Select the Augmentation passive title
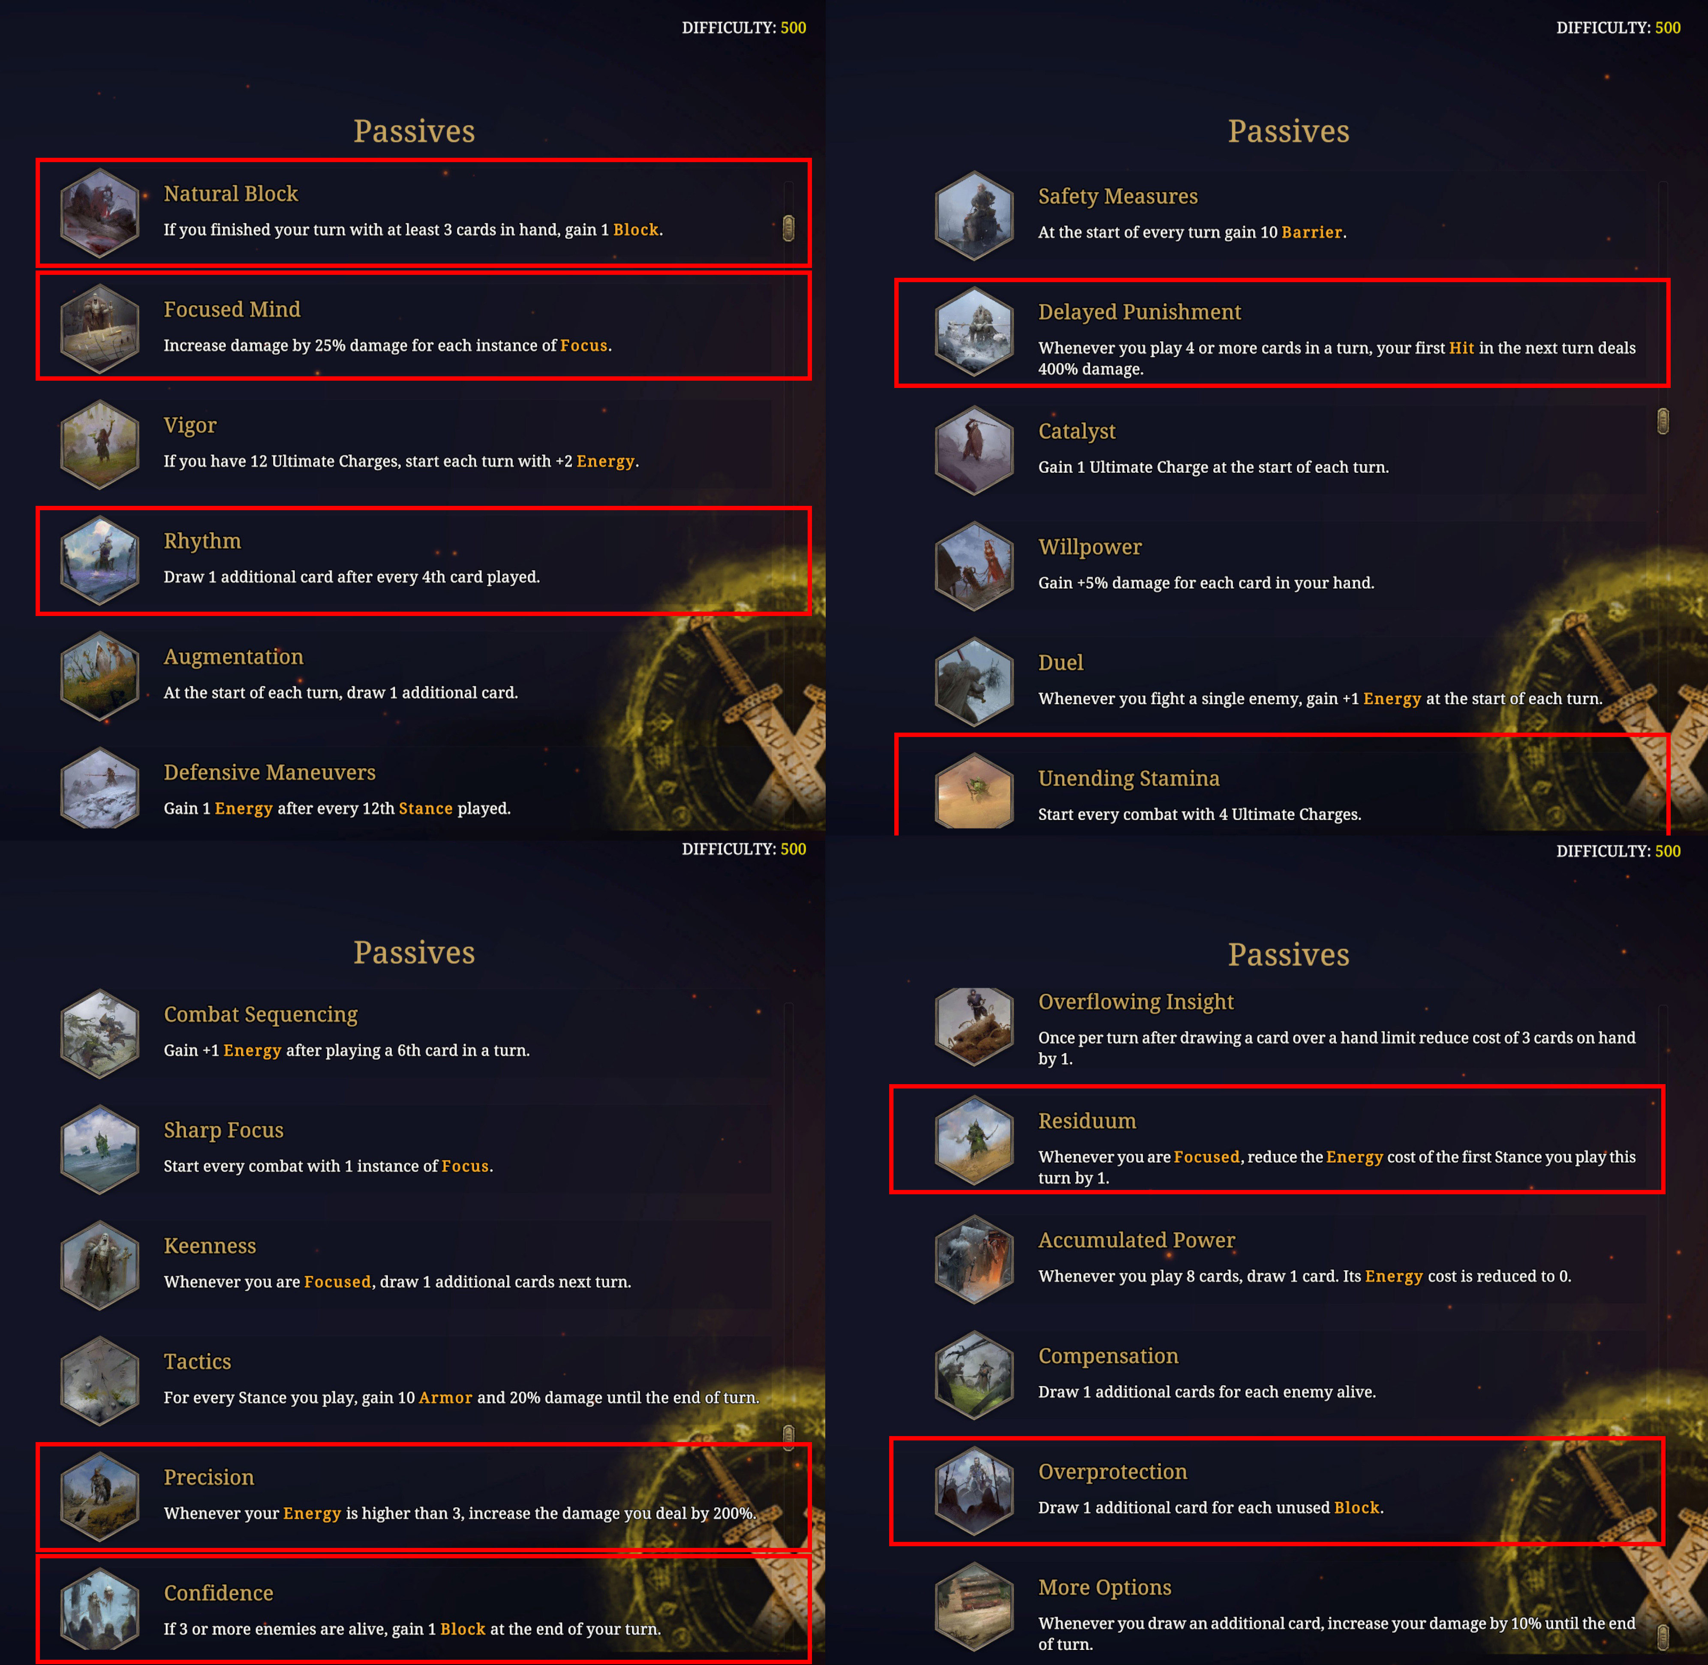This screenshot has height=1665, width=1708. (234, 657)
